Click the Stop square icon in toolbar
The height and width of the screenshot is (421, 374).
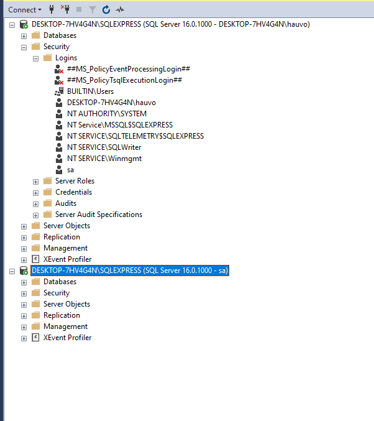(79, 9)
